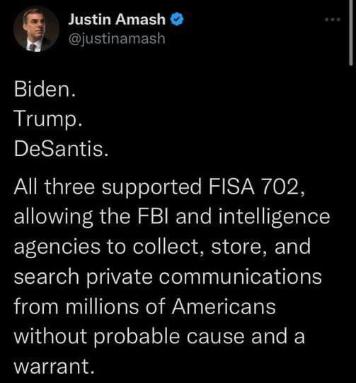The width and height of the screenshot is (356, 383).
Task: Open Justin Amash's profile picture
Action: click(36, 29)
